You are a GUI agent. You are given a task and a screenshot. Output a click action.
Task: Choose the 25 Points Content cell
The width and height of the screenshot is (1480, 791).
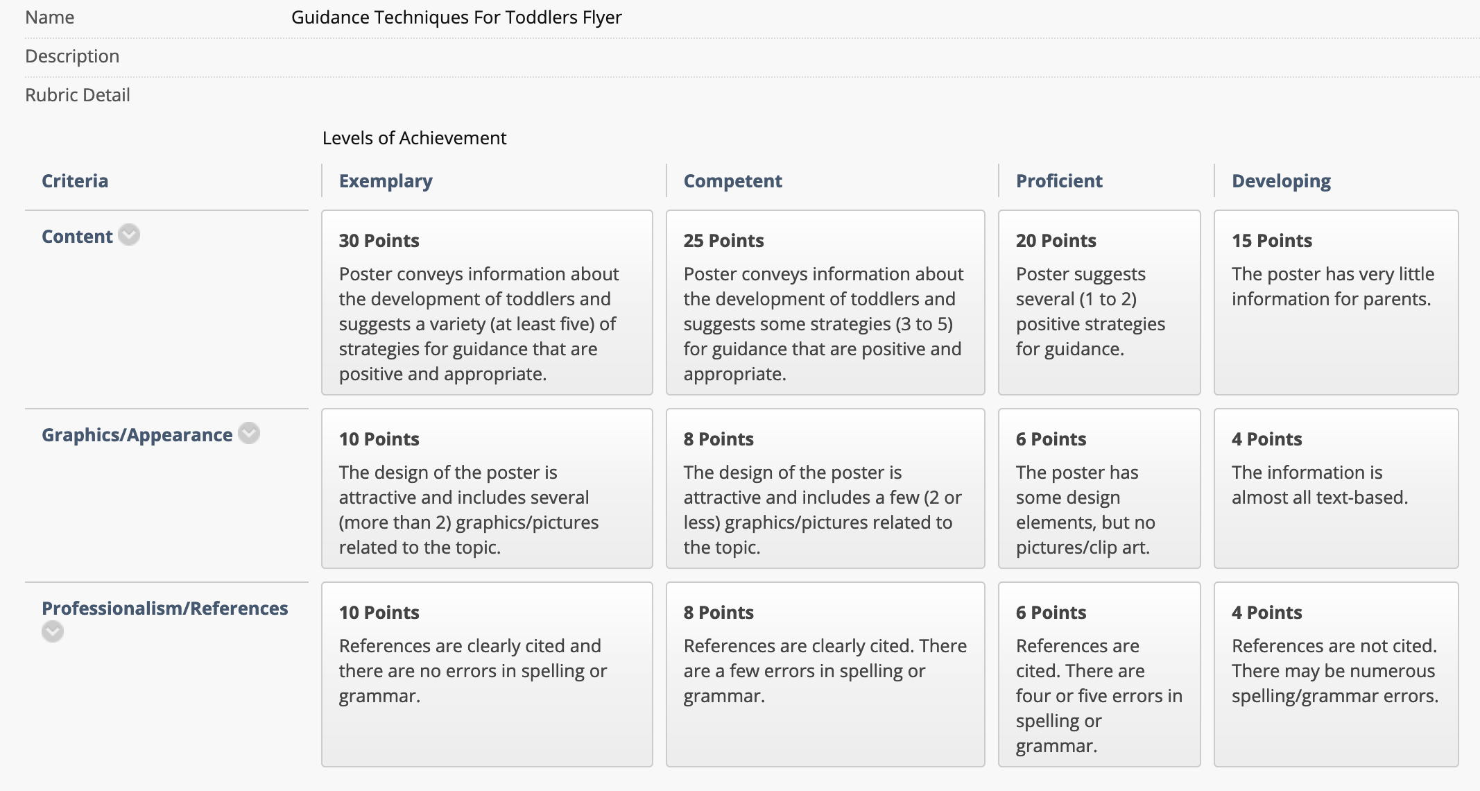tap(825, 303)
